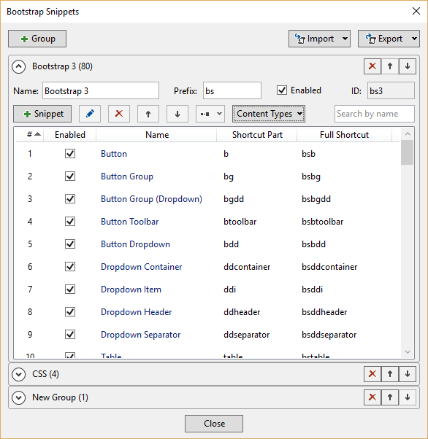Screen dimensions: 428x439
Task: Uncheck Enabled for Button Group (Dropdown)
Action: (70, 199)
